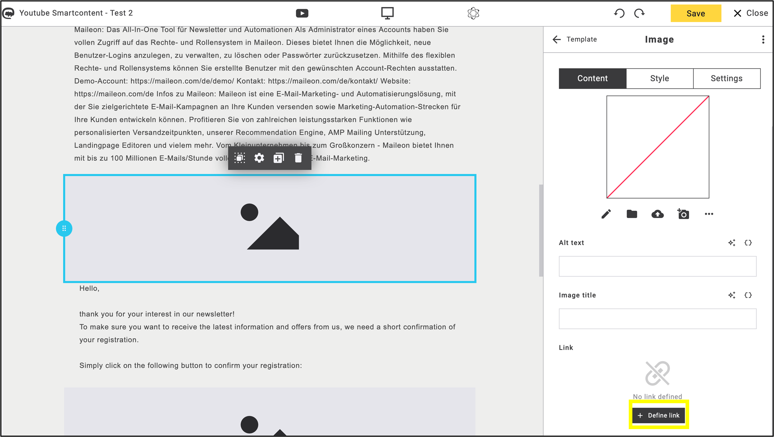The image size is (774, 437).
Task: Select the lower image placeholder block
Action: 270,412
